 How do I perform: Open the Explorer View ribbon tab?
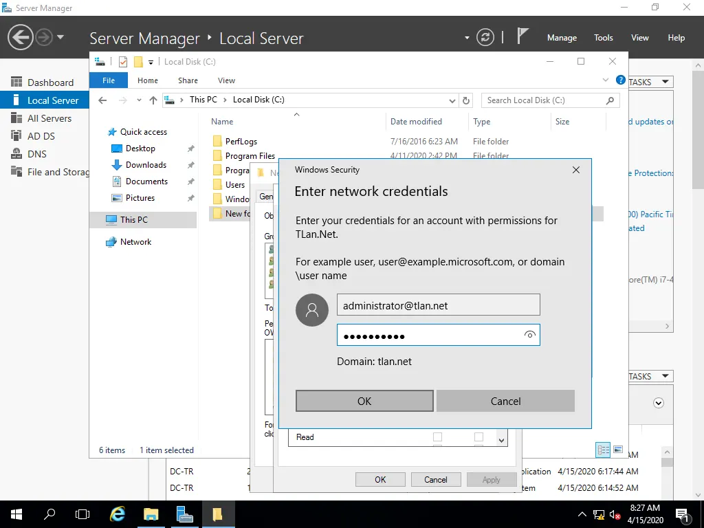[x=226, y=80]
